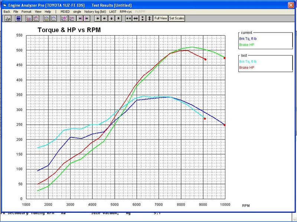Shift the graph down with the down arrow
The width and height of the screenshot is (297, 222).
click(x=118, y=18)
